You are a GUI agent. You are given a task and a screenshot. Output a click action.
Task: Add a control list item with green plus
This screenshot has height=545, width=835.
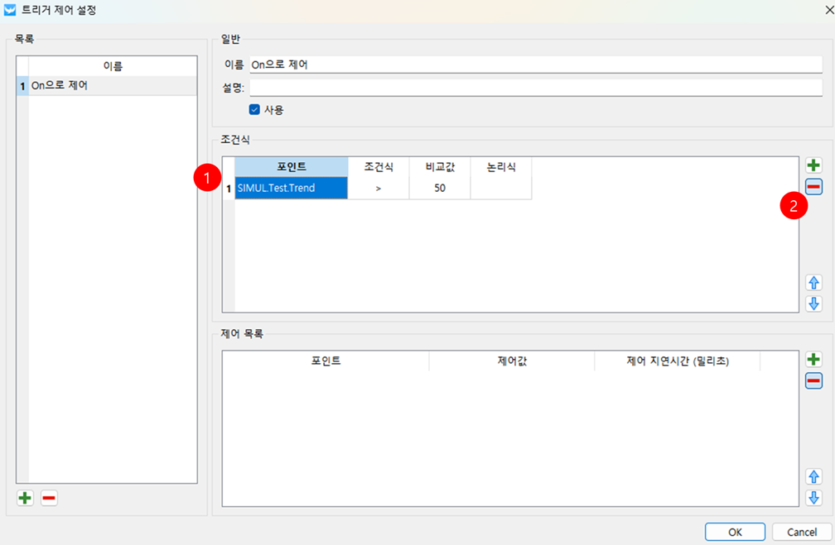click(x=813, y=359)
